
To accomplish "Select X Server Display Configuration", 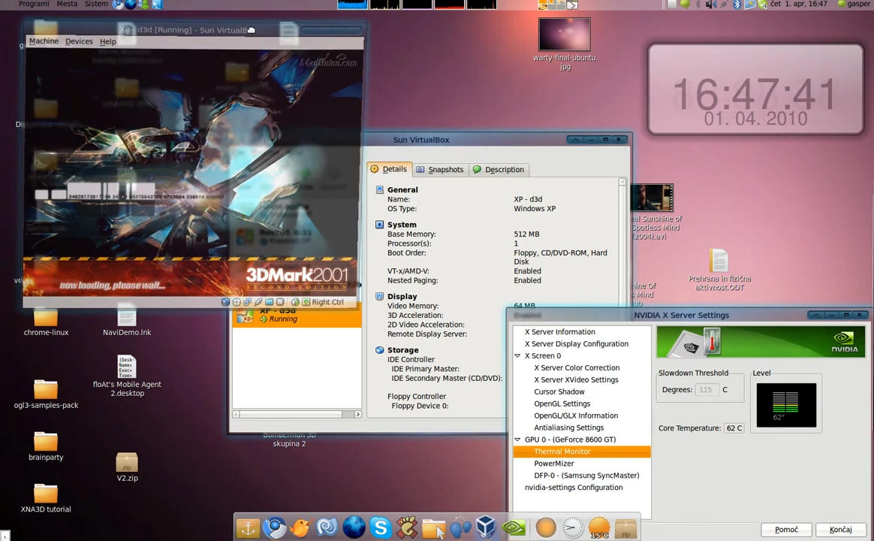I will tap(577, 343).
